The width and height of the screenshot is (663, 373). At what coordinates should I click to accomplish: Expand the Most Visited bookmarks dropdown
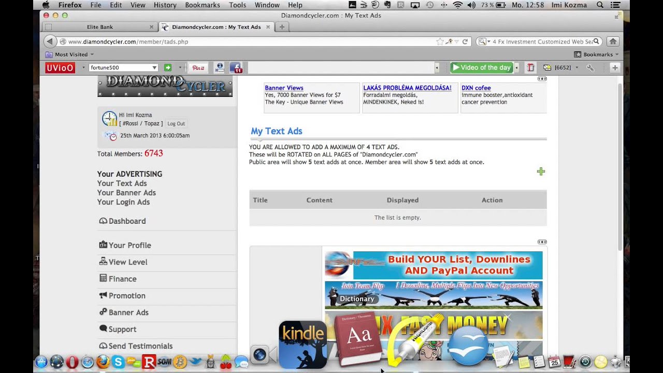point(92,54)
